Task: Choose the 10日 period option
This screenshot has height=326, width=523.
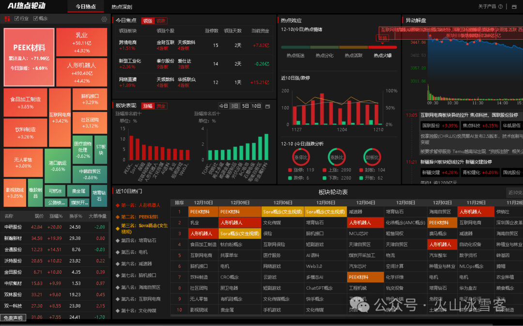Action: coord(256,106)
